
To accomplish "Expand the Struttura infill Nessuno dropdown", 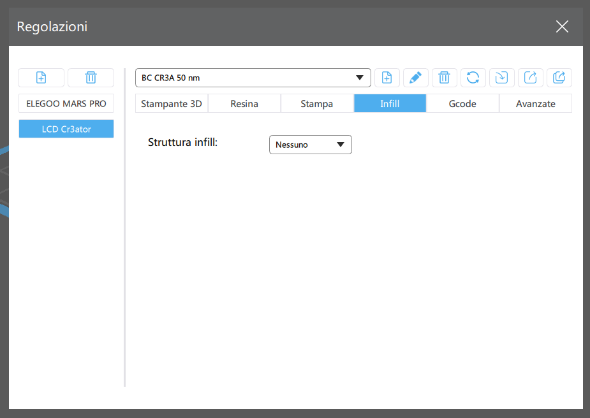I will pyautogui.click(x=311, y=145).
